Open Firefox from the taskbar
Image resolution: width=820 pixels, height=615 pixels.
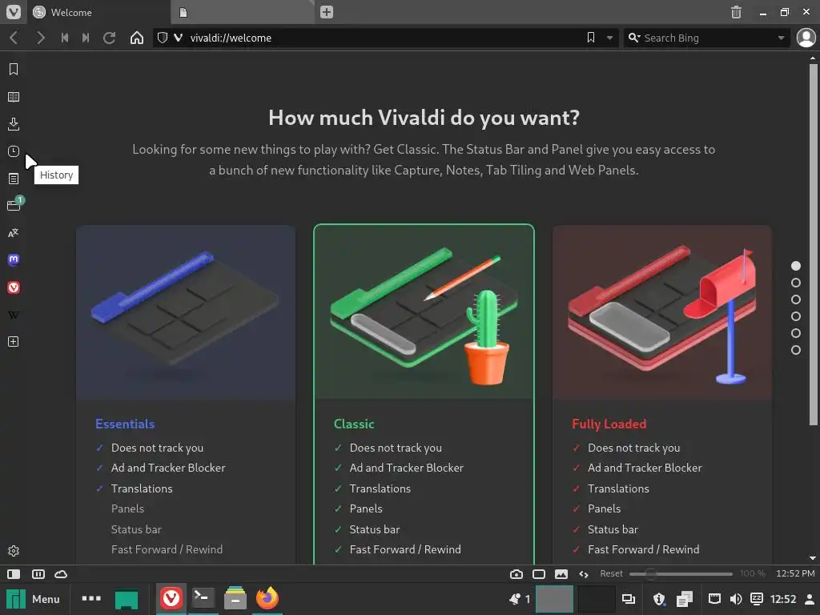[x=267, y=599]
